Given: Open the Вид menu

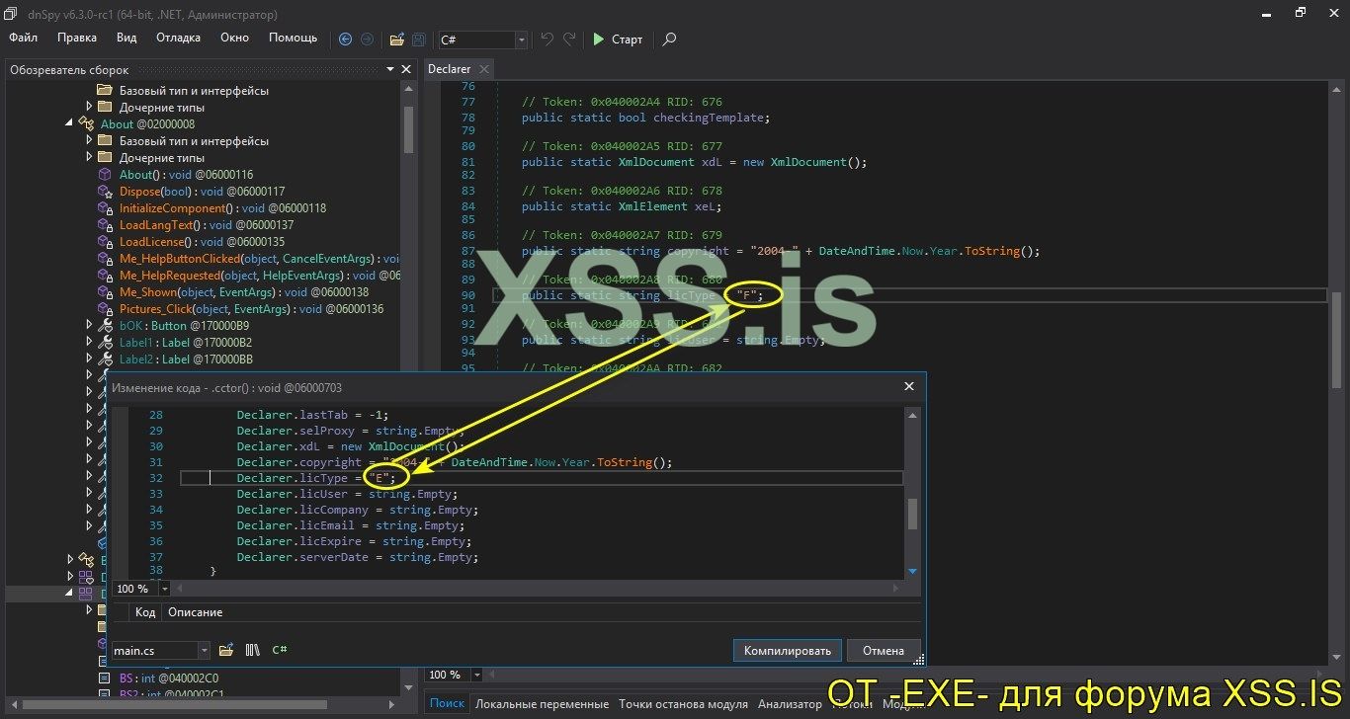Looking at the screenshot, I should click(x=127, y=38).
